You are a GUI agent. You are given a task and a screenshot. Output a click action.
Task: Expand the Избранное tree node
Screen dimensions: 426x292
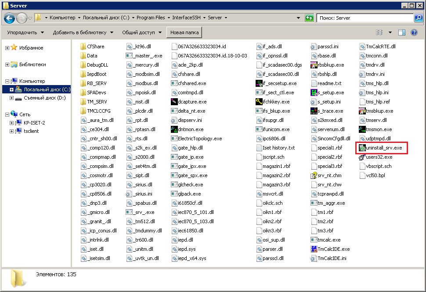click(7, 48)
